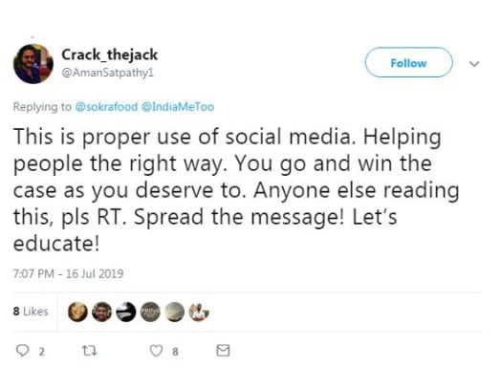Image resolution: width=501 pixels, height=367 pixels.
Task: Follow the Crack_thejack account
Action: [408, 63]
